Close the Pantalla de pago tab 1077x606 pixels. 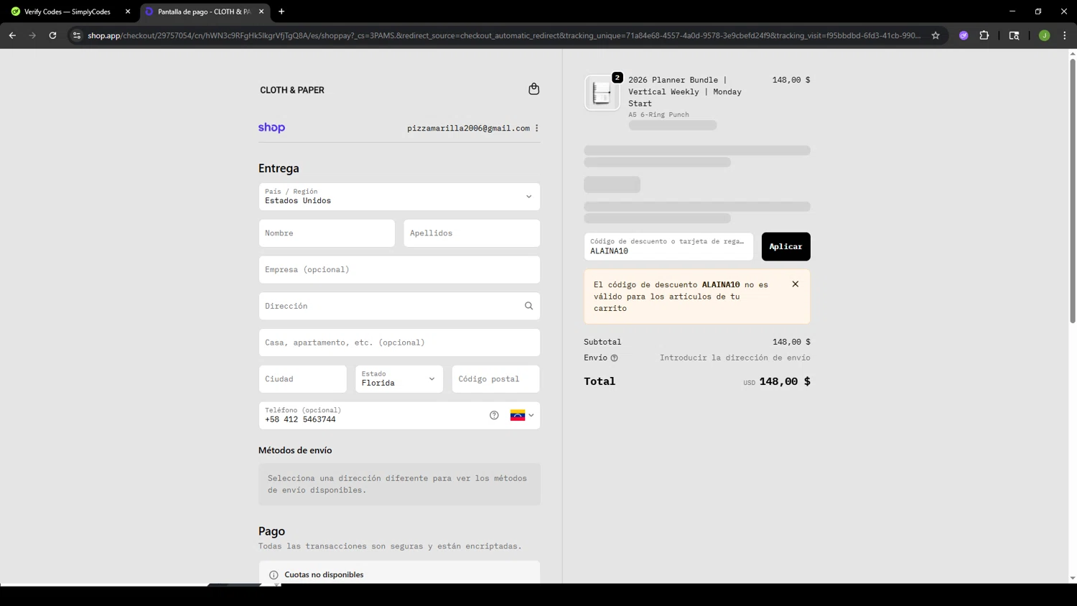[261, 11]
